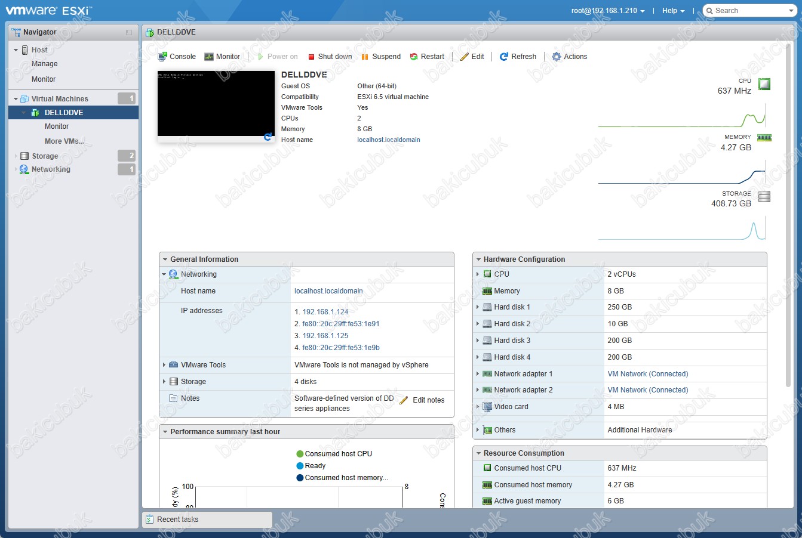Viewport: 802px width, 538px height.
Task: Collapse the Hardware Configuration panel
Action: [x=478, y=259]
